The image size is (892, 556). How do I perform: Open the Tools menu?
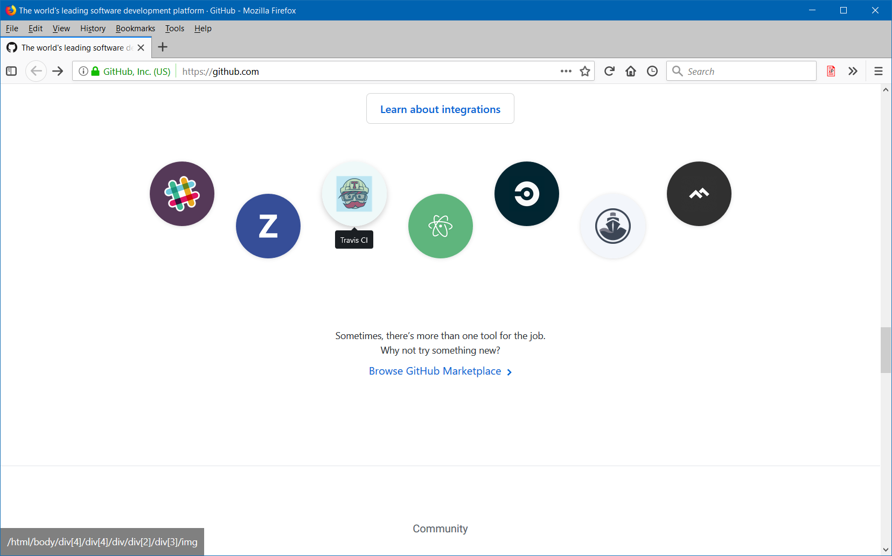click(x=175, y=29)
